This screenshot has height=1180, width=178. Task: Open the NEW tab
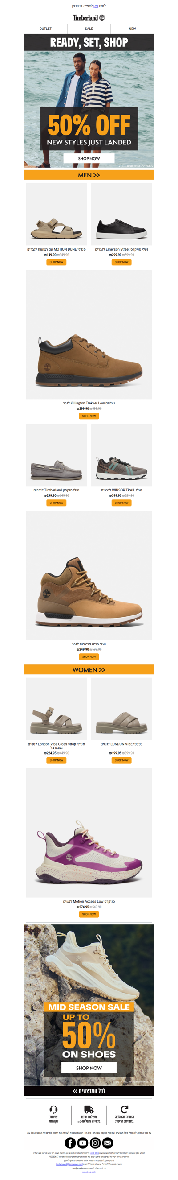click(x=132, y=29)
